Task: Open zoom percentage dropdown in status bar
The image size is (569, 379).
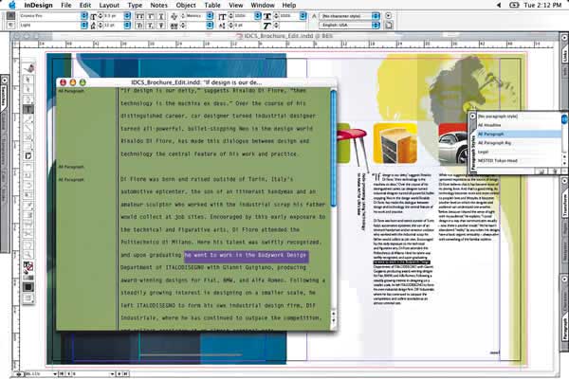Action: (55, 373)
